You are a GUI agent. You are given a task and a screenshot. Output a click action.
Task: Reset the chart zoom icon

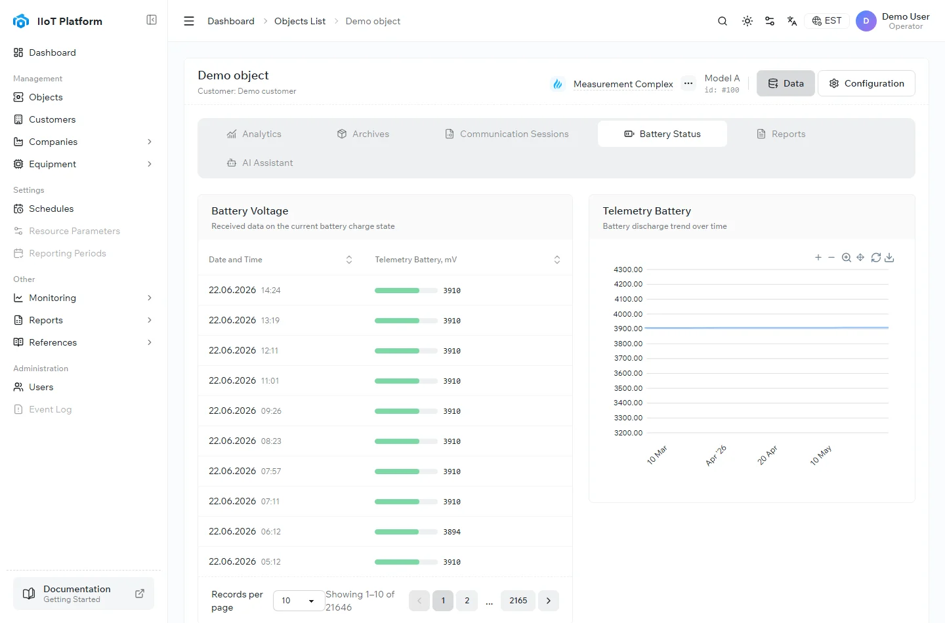876,258
